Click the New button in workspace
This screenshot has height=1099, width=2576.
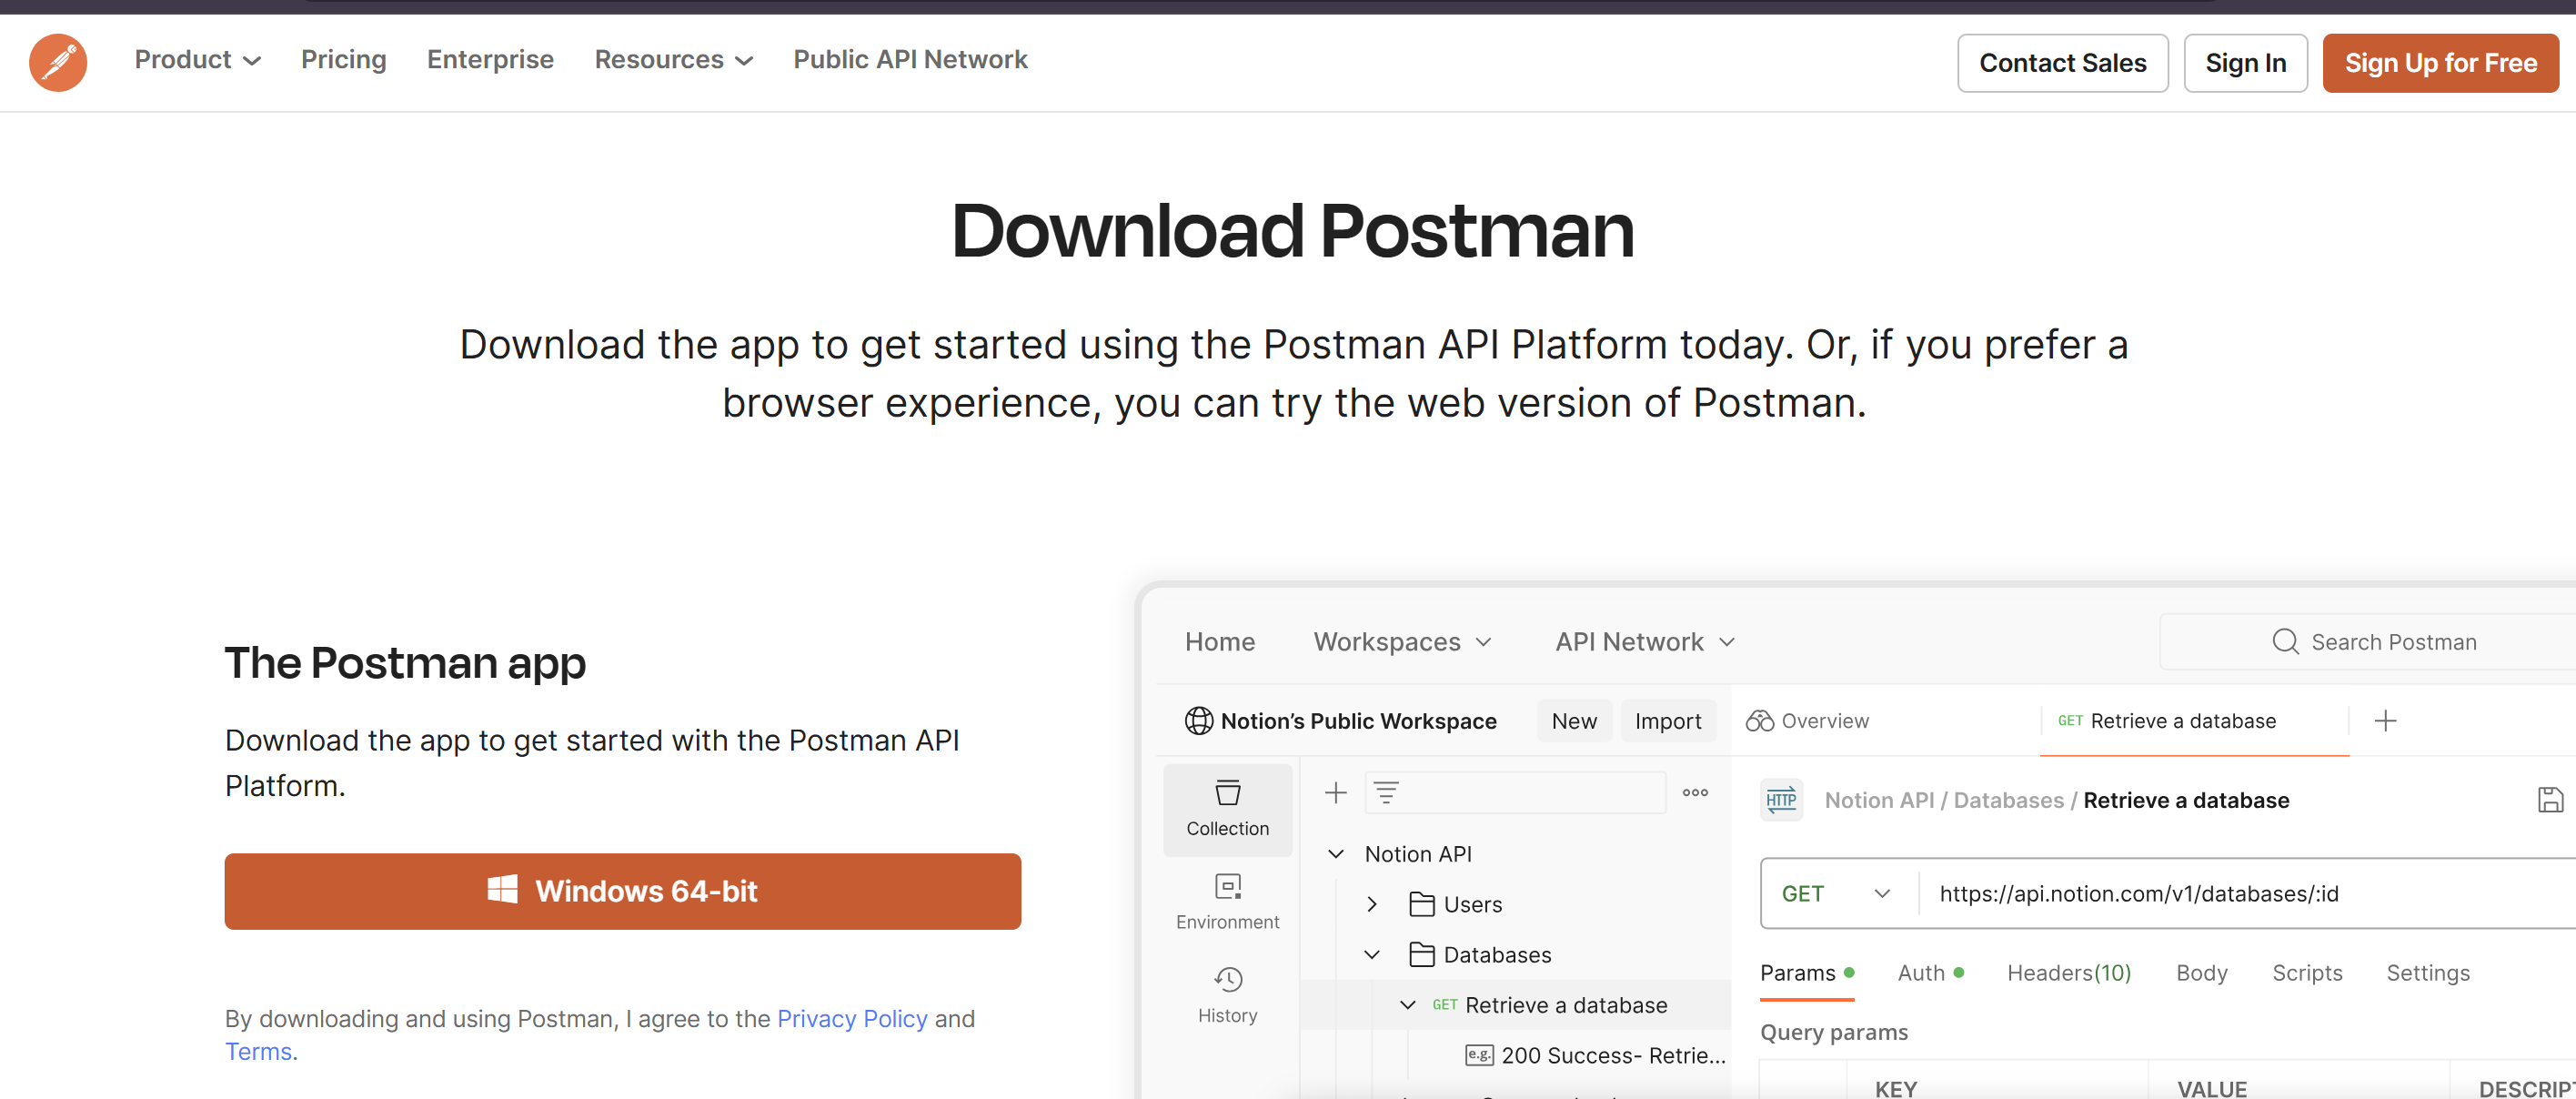[x=1574, y=720]
